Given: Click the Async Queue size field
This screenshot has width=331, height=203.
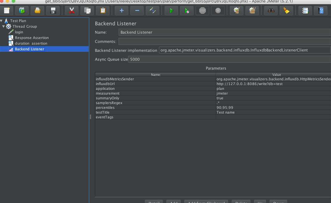Looking at the screenshot, I should (x=230, y=59).
